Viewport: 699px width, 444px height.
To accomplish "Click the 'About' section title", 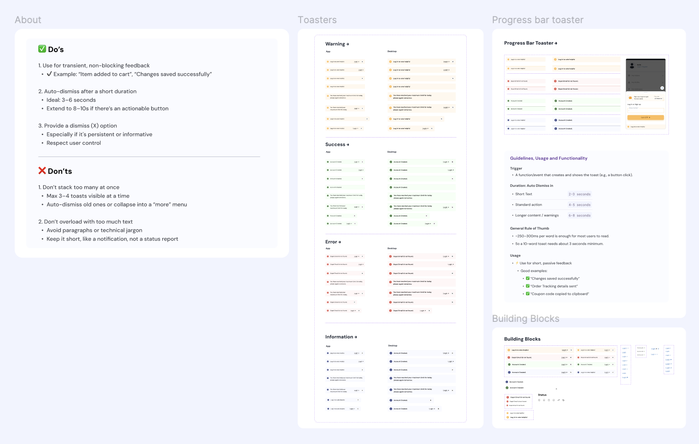I will (x=28, y=20).
